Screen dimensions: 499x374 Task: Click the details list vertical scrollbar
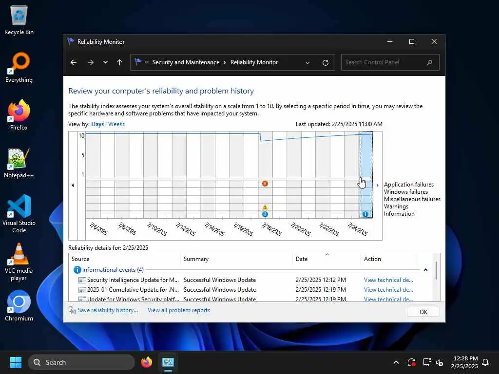click(436, 270)
